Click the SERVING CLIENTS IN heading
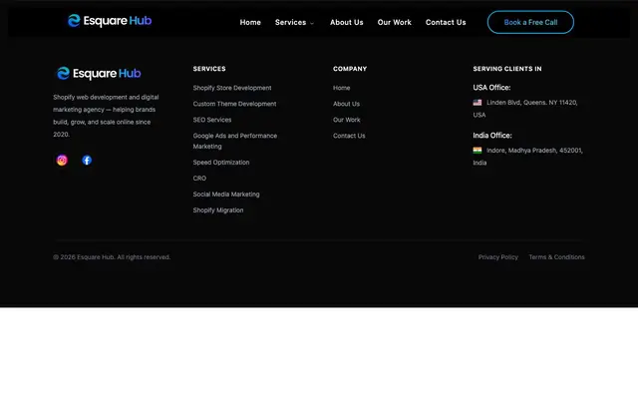 click(507, 69)
